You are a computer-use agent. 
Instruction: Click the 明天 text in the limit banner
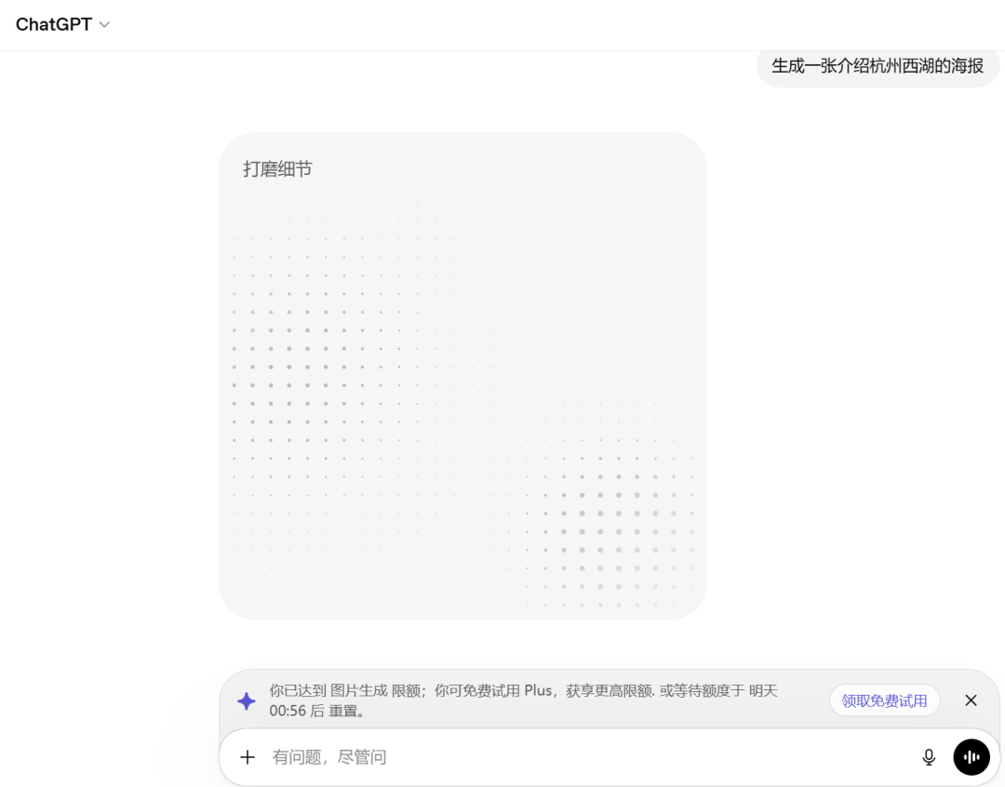point(763,691)
